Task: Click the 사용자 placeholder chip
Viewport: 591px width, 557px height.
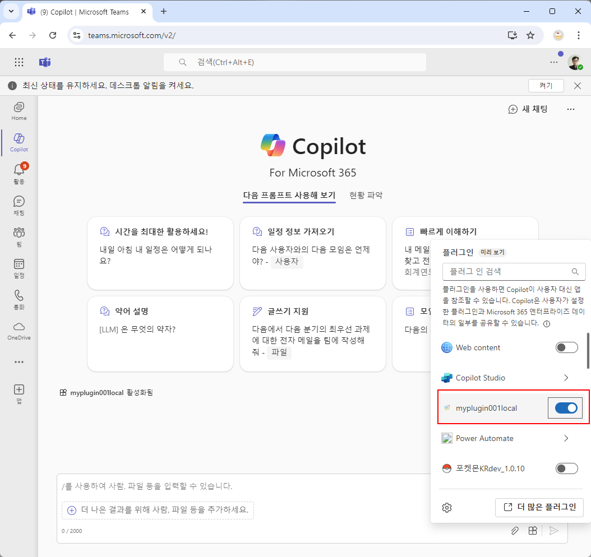Action: click(x=287, y=261)
